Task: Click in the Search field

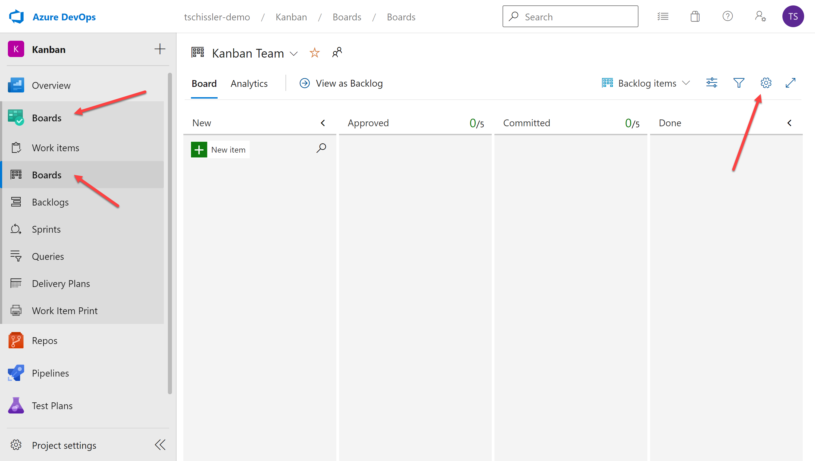Action: tap(570, 17)
